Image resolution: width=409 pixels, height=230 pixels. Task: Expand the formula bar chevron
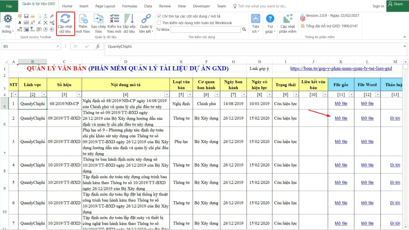(x=405, y=46)
